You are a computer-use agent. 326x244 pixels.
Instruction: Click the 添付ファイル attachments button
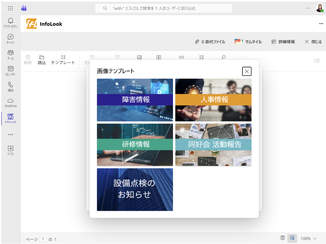(x=210, y=42)
